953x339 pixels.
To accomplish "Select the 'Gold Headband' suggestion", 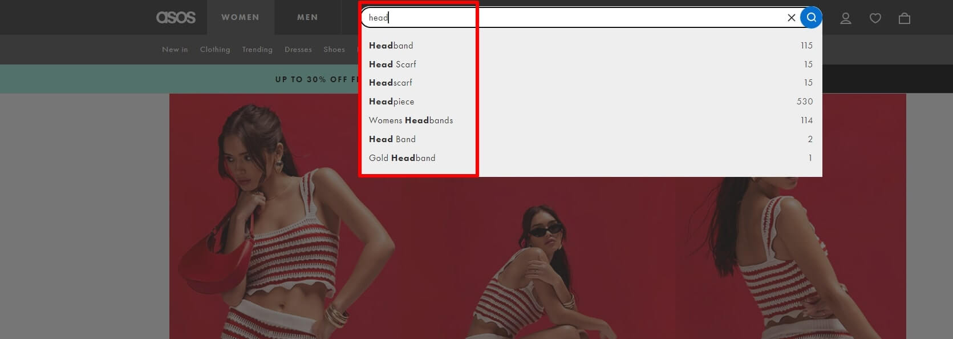I will 590,158.
